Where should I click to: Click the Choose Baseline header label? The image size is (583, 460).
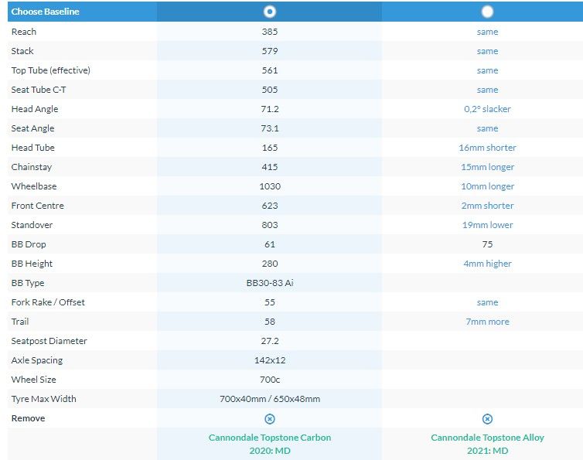[45, 12]
